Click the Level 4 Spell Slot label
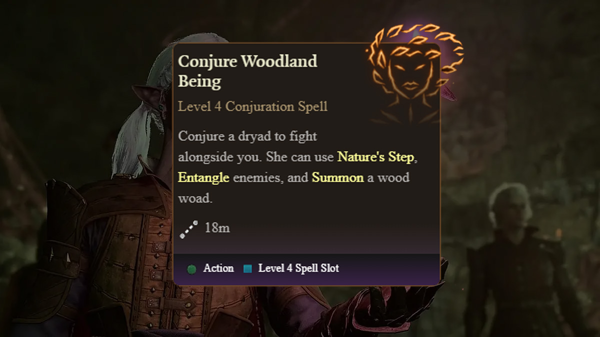600x337 pixels. [298, 269]
